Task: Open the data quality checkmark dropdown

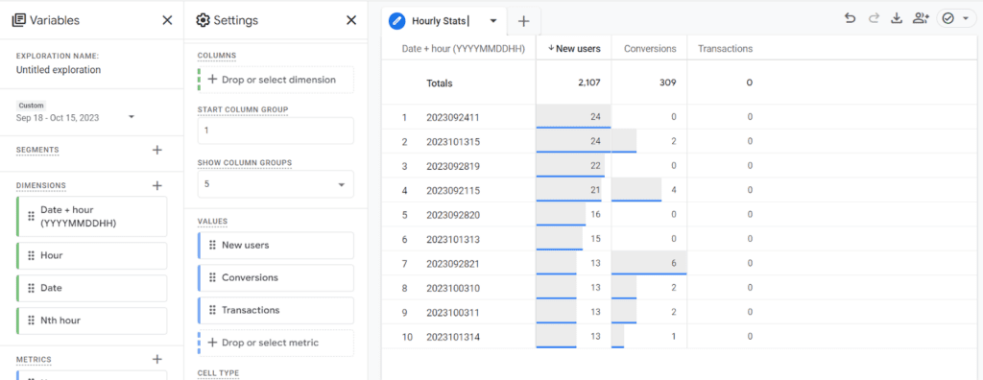Action: click(956, 19)
